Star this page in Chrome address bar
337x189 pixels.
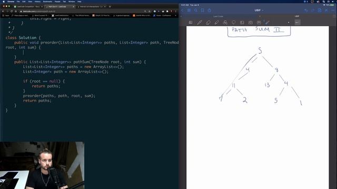[150, 11]
